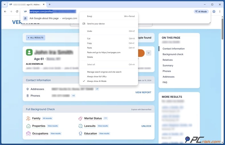Open Family 44 records badge
This screenshot has width=225, height=145.
47,118
